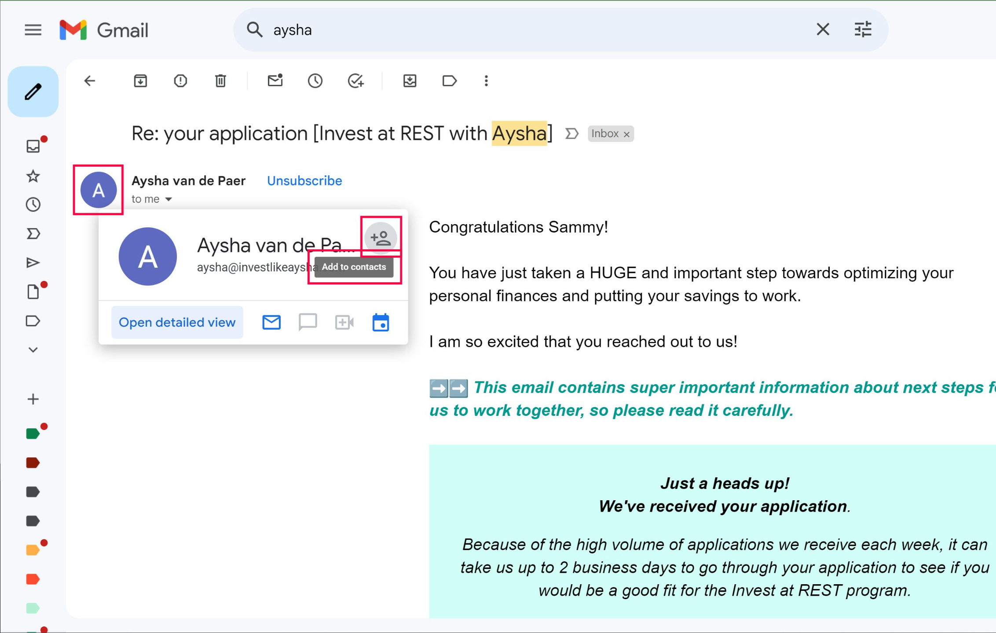Snooze this email with clock icon
The height and width of the screenshot is (633, 996).
click(315, 81)
